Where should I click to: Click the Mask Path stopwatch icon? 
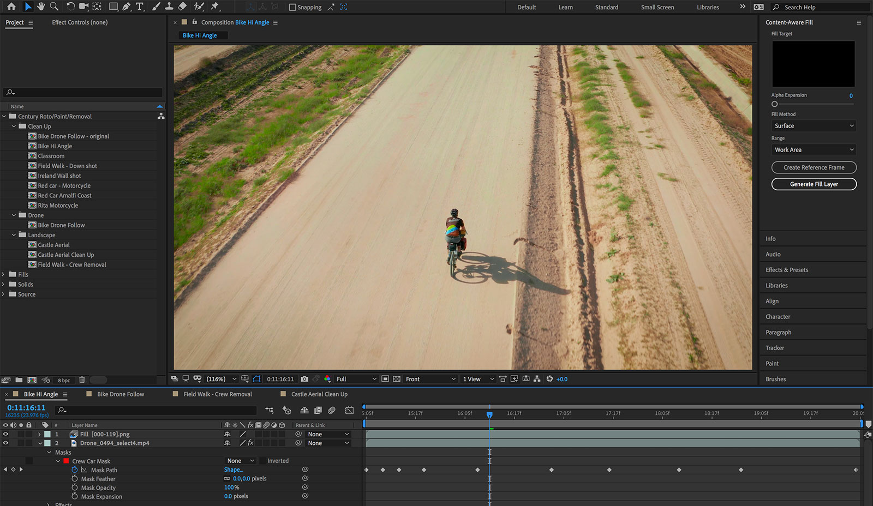(75, 470)
